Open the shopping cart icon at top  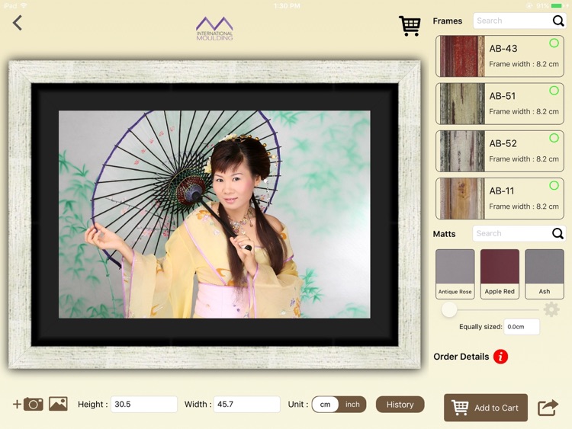[410, 25]
